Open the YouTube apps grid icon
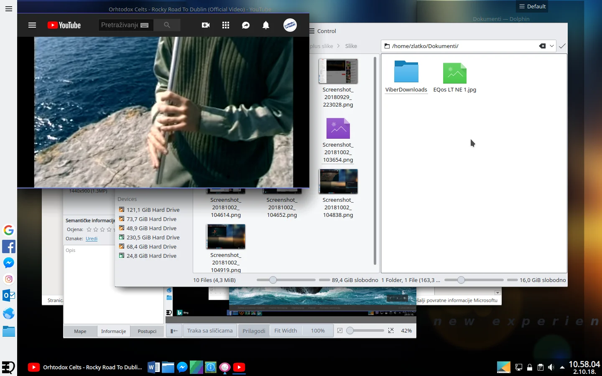 (226, 25)
